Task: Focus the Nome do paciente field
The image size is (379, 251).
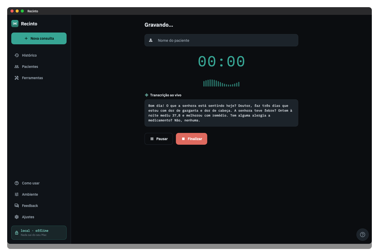Action: [221, 40]
